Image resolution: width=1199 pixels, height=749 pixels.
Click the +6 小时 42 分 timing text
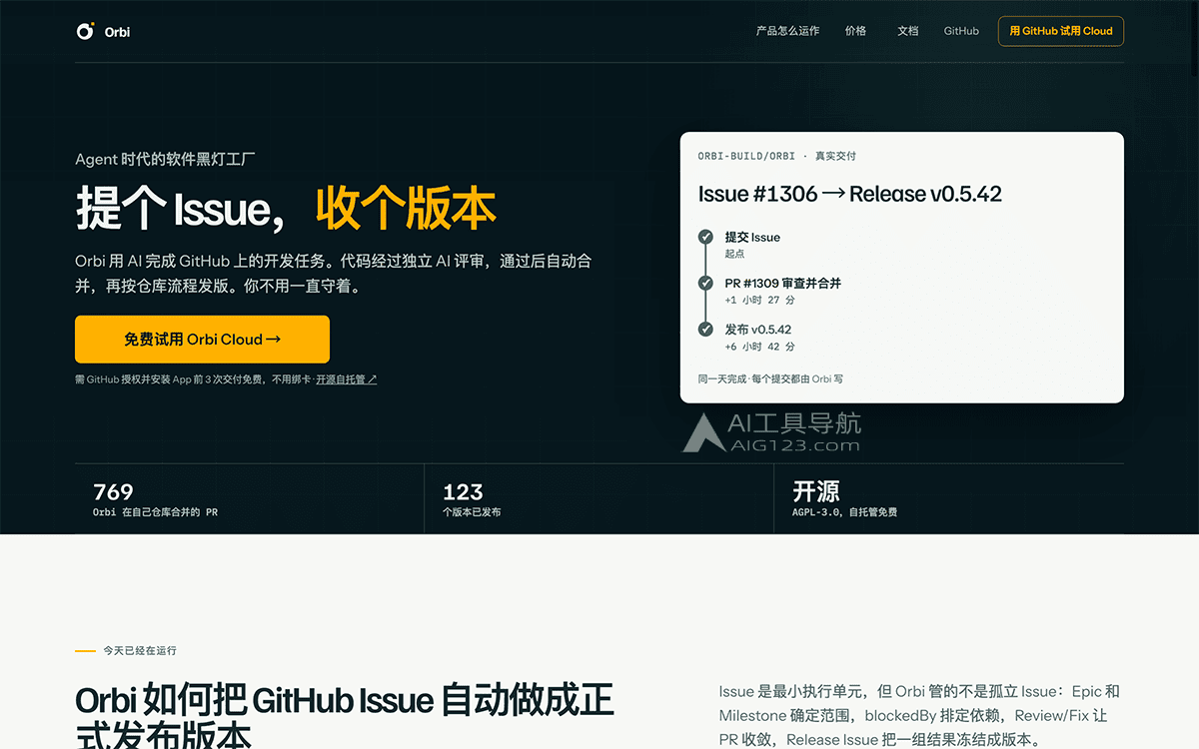[x=760, y=347]
